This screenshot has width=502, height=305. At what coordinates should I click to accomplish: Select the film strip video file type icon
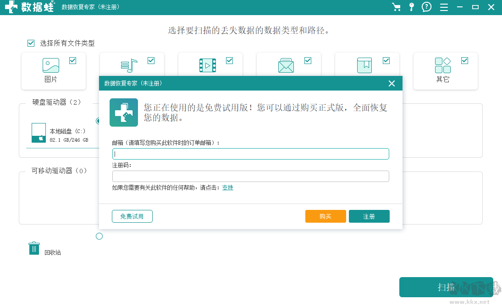coord(207,65)
